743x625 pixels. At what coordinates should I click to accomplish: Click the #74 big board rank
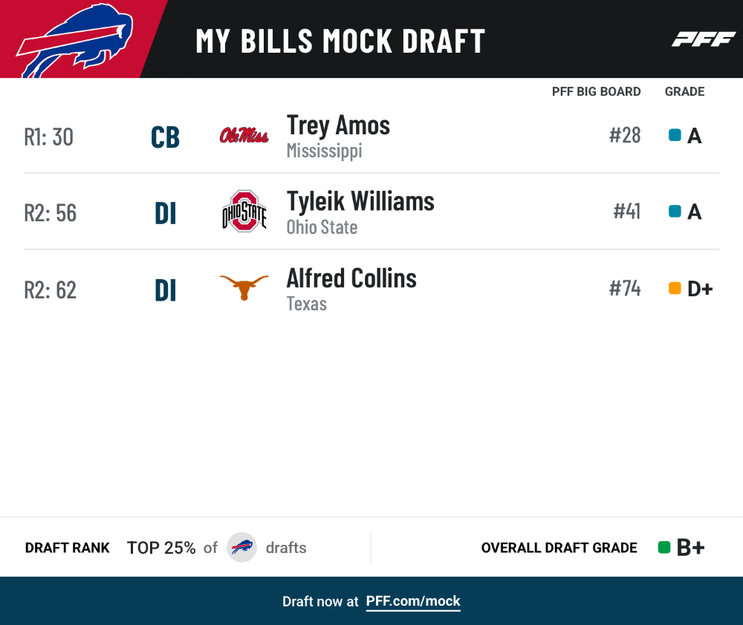625,288
